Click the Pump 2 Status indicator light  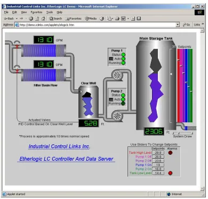click(123, 95)
